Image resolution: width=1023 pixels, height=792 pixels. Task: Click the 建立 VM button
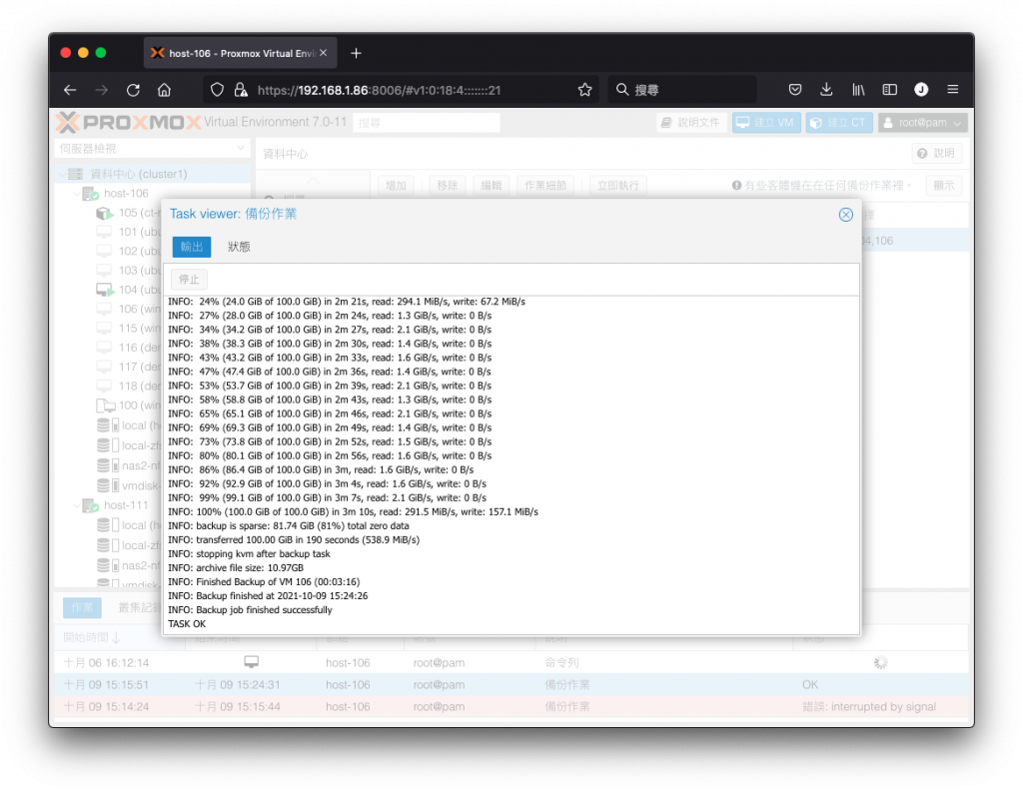point(766,123)
